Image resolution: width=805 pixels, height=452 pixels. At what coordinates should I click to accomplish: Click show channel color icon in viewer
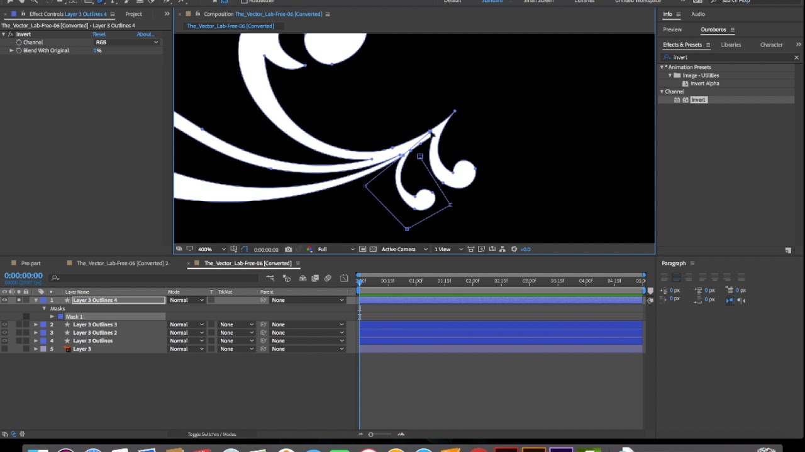tap(310, 249)
